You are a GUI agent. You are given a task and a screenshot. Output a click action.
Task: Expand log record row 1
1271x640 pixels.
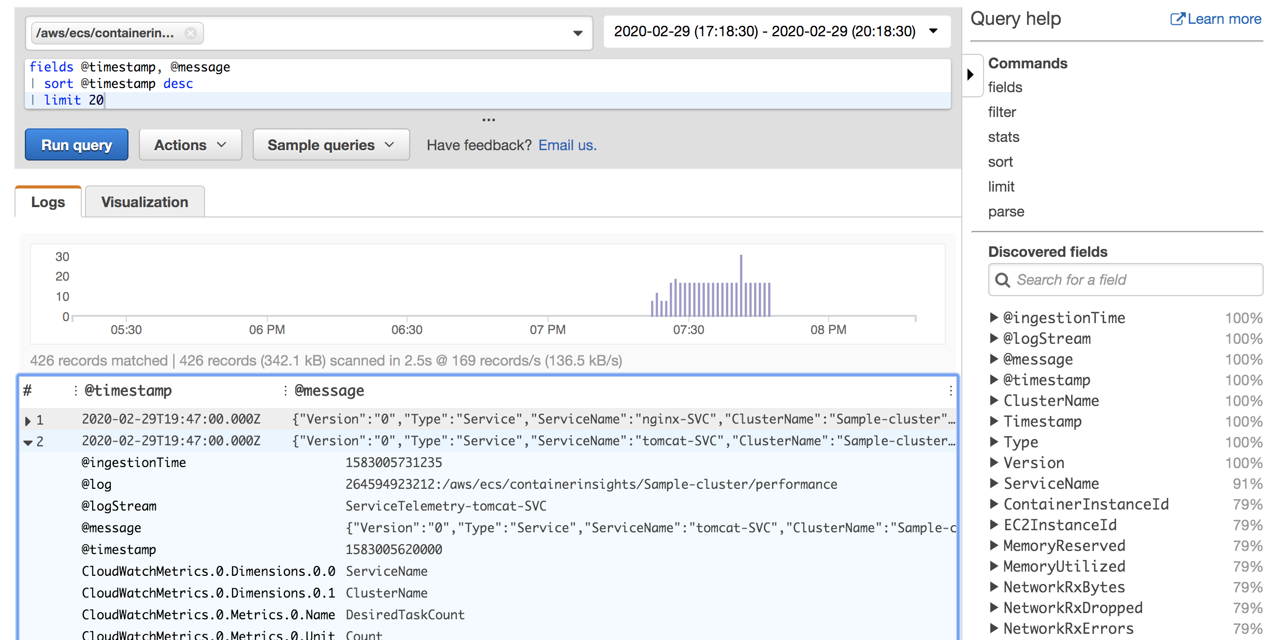pos(28,420)
